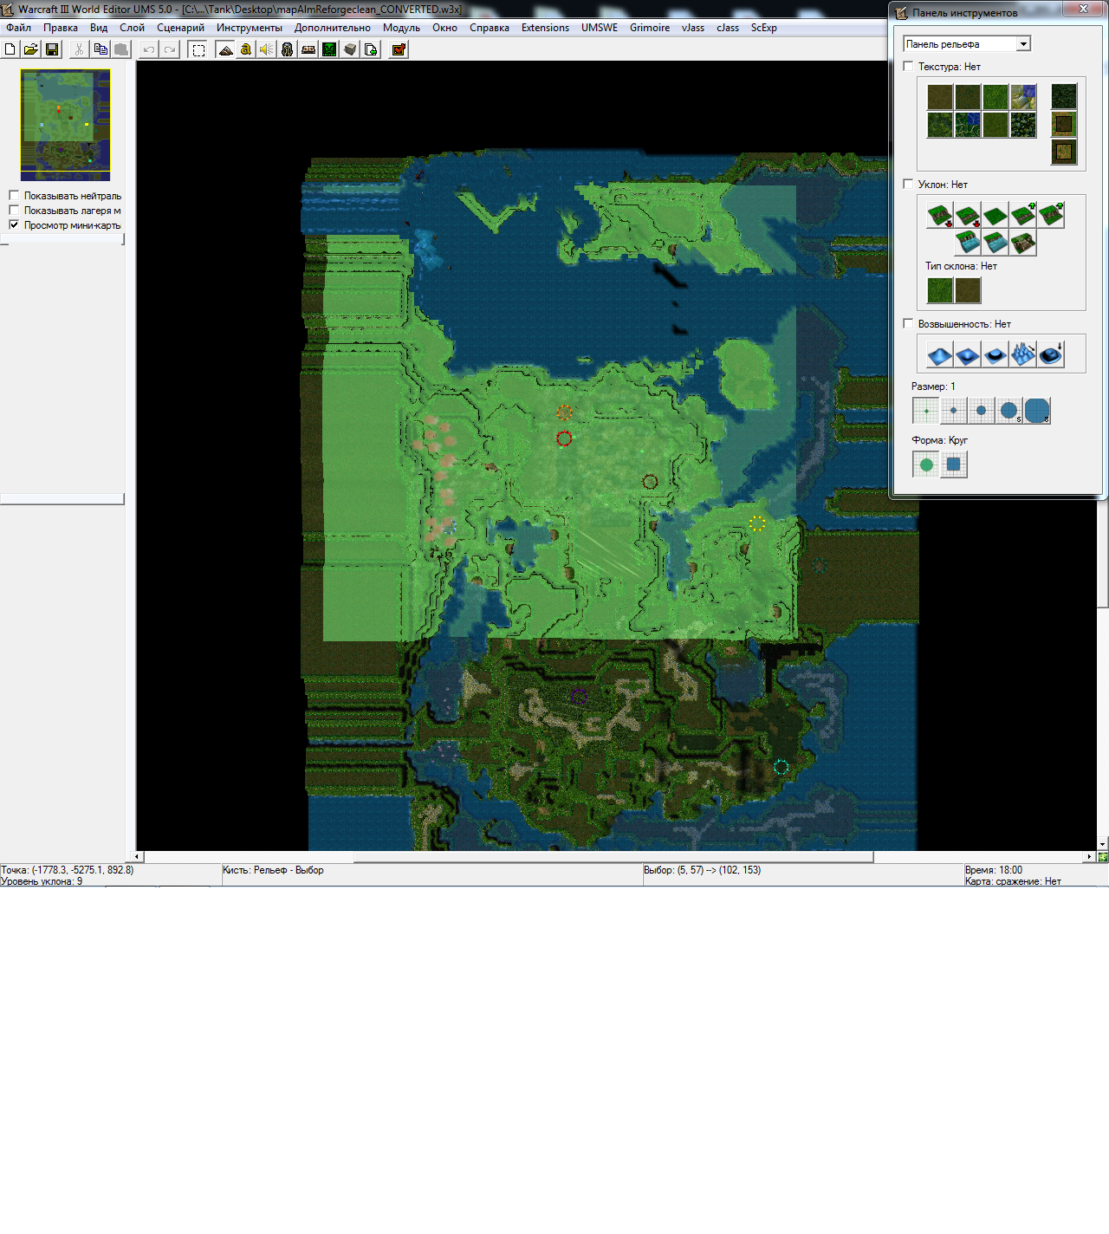Viewport: 1109px width, 1234px height.
Task: Choose the smooth height tool
Action: click(x=1051, y=354)
